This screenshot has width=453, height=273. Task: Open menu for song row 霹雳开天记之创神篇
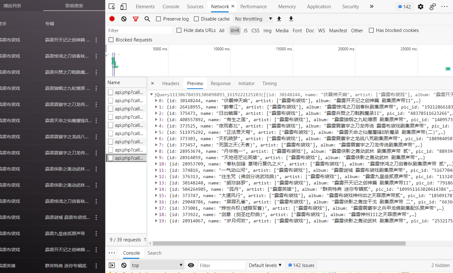(x=96, y=40)
